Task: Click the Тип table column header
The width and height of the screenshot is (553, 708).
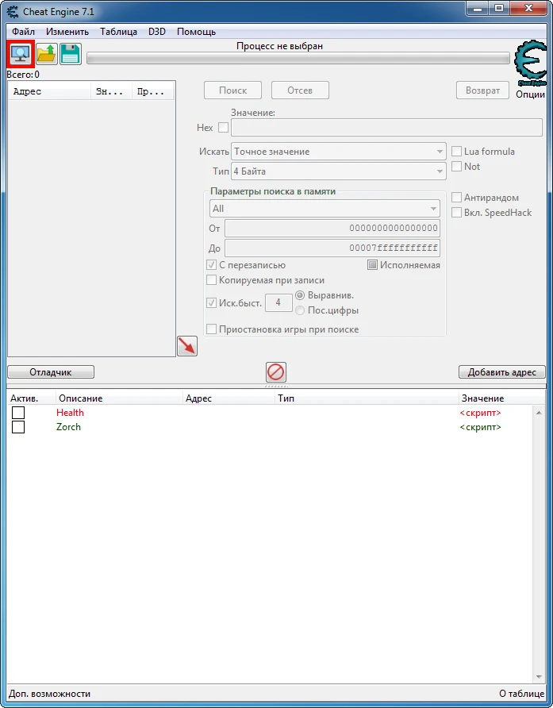Action: [x=367, y=398]
